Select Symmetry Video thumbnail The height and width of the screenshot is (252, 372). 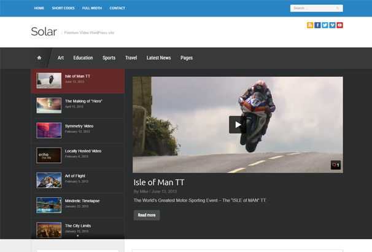49,130
